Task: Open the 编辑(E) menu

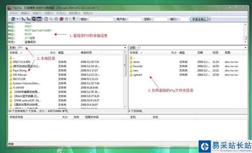Action: point(25,13)
